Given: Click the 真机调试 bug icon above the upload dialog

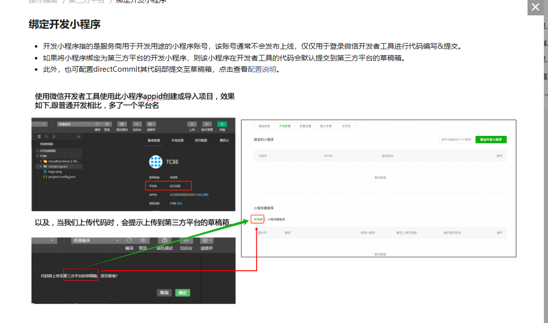Looking at the screenshot, I should (x=164, y=240).
